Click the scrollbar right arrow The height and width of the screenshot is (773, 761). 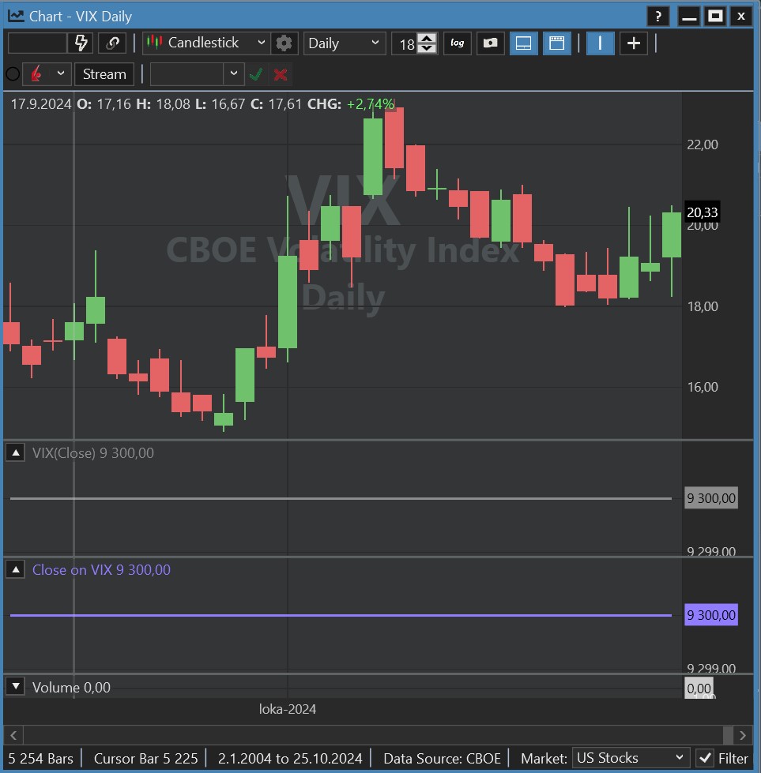pos(743,736)
